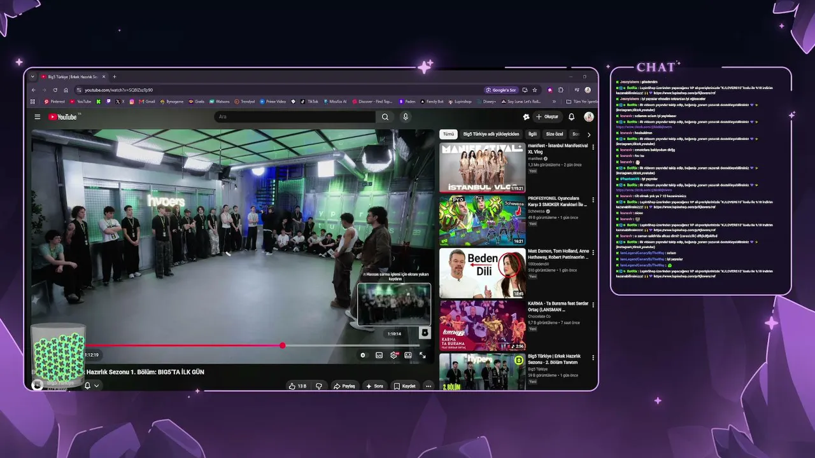
Task: Click the YouTube search magnifier button
Action: pos(385,117)
